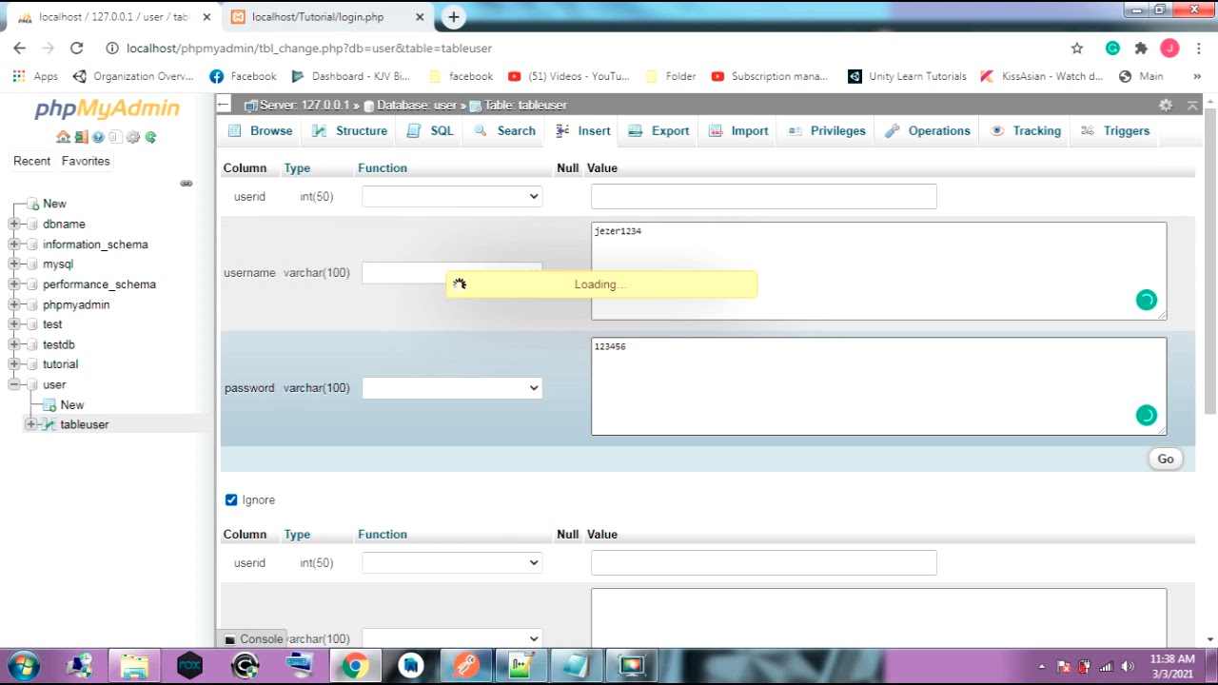Image resolution: width=1218 pixels, height=685 pixels.
Task: Open the Console bar at the bottom
Action: pos(253,639)
